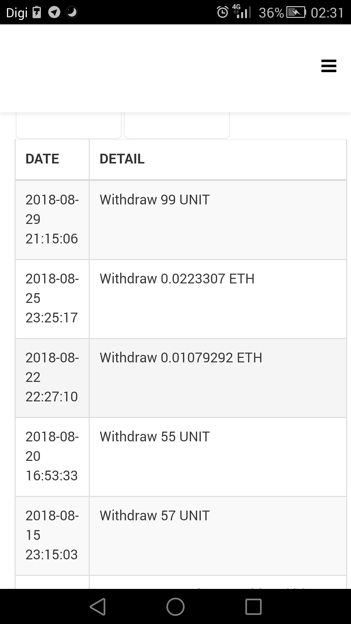Tap the alarm clock status icon
The image size is (351, 624).
223,12
